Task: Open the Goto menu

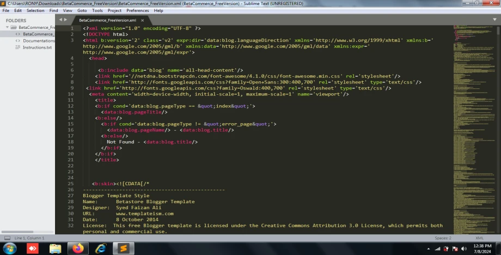Action: coord(82,10)
